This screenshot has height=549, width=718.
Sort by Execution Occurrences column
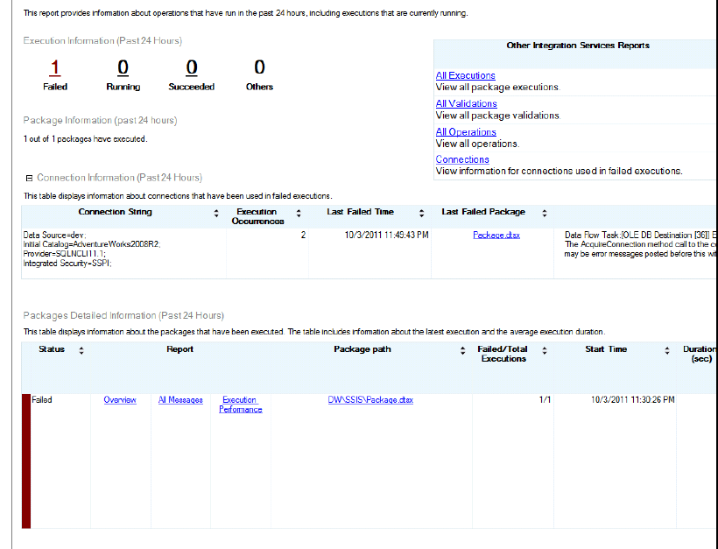tap(299, 214)
